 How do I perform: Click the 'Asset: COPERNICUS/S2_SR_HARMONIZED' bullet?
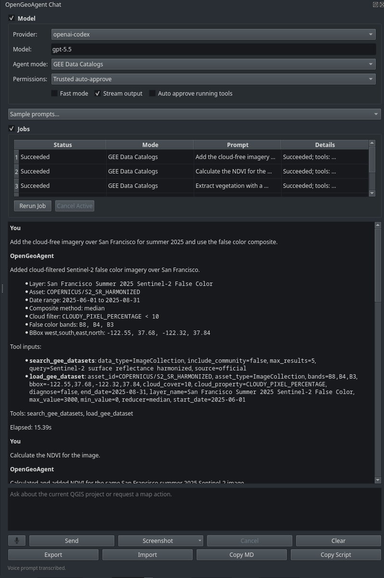pyautogui.click(x=85, y=292)
